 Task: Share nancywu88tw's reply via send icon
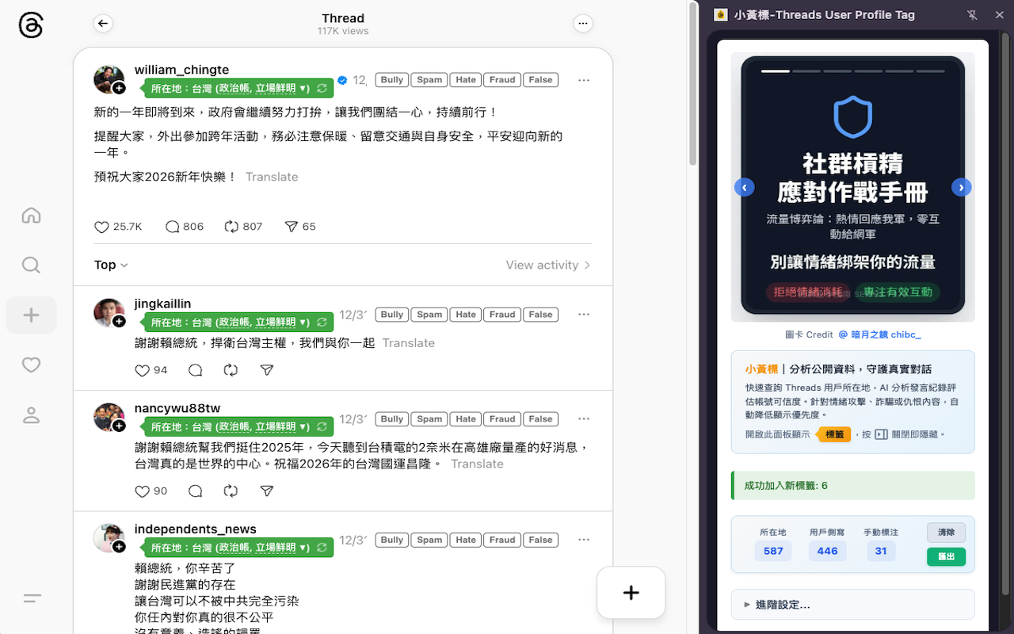267,491
